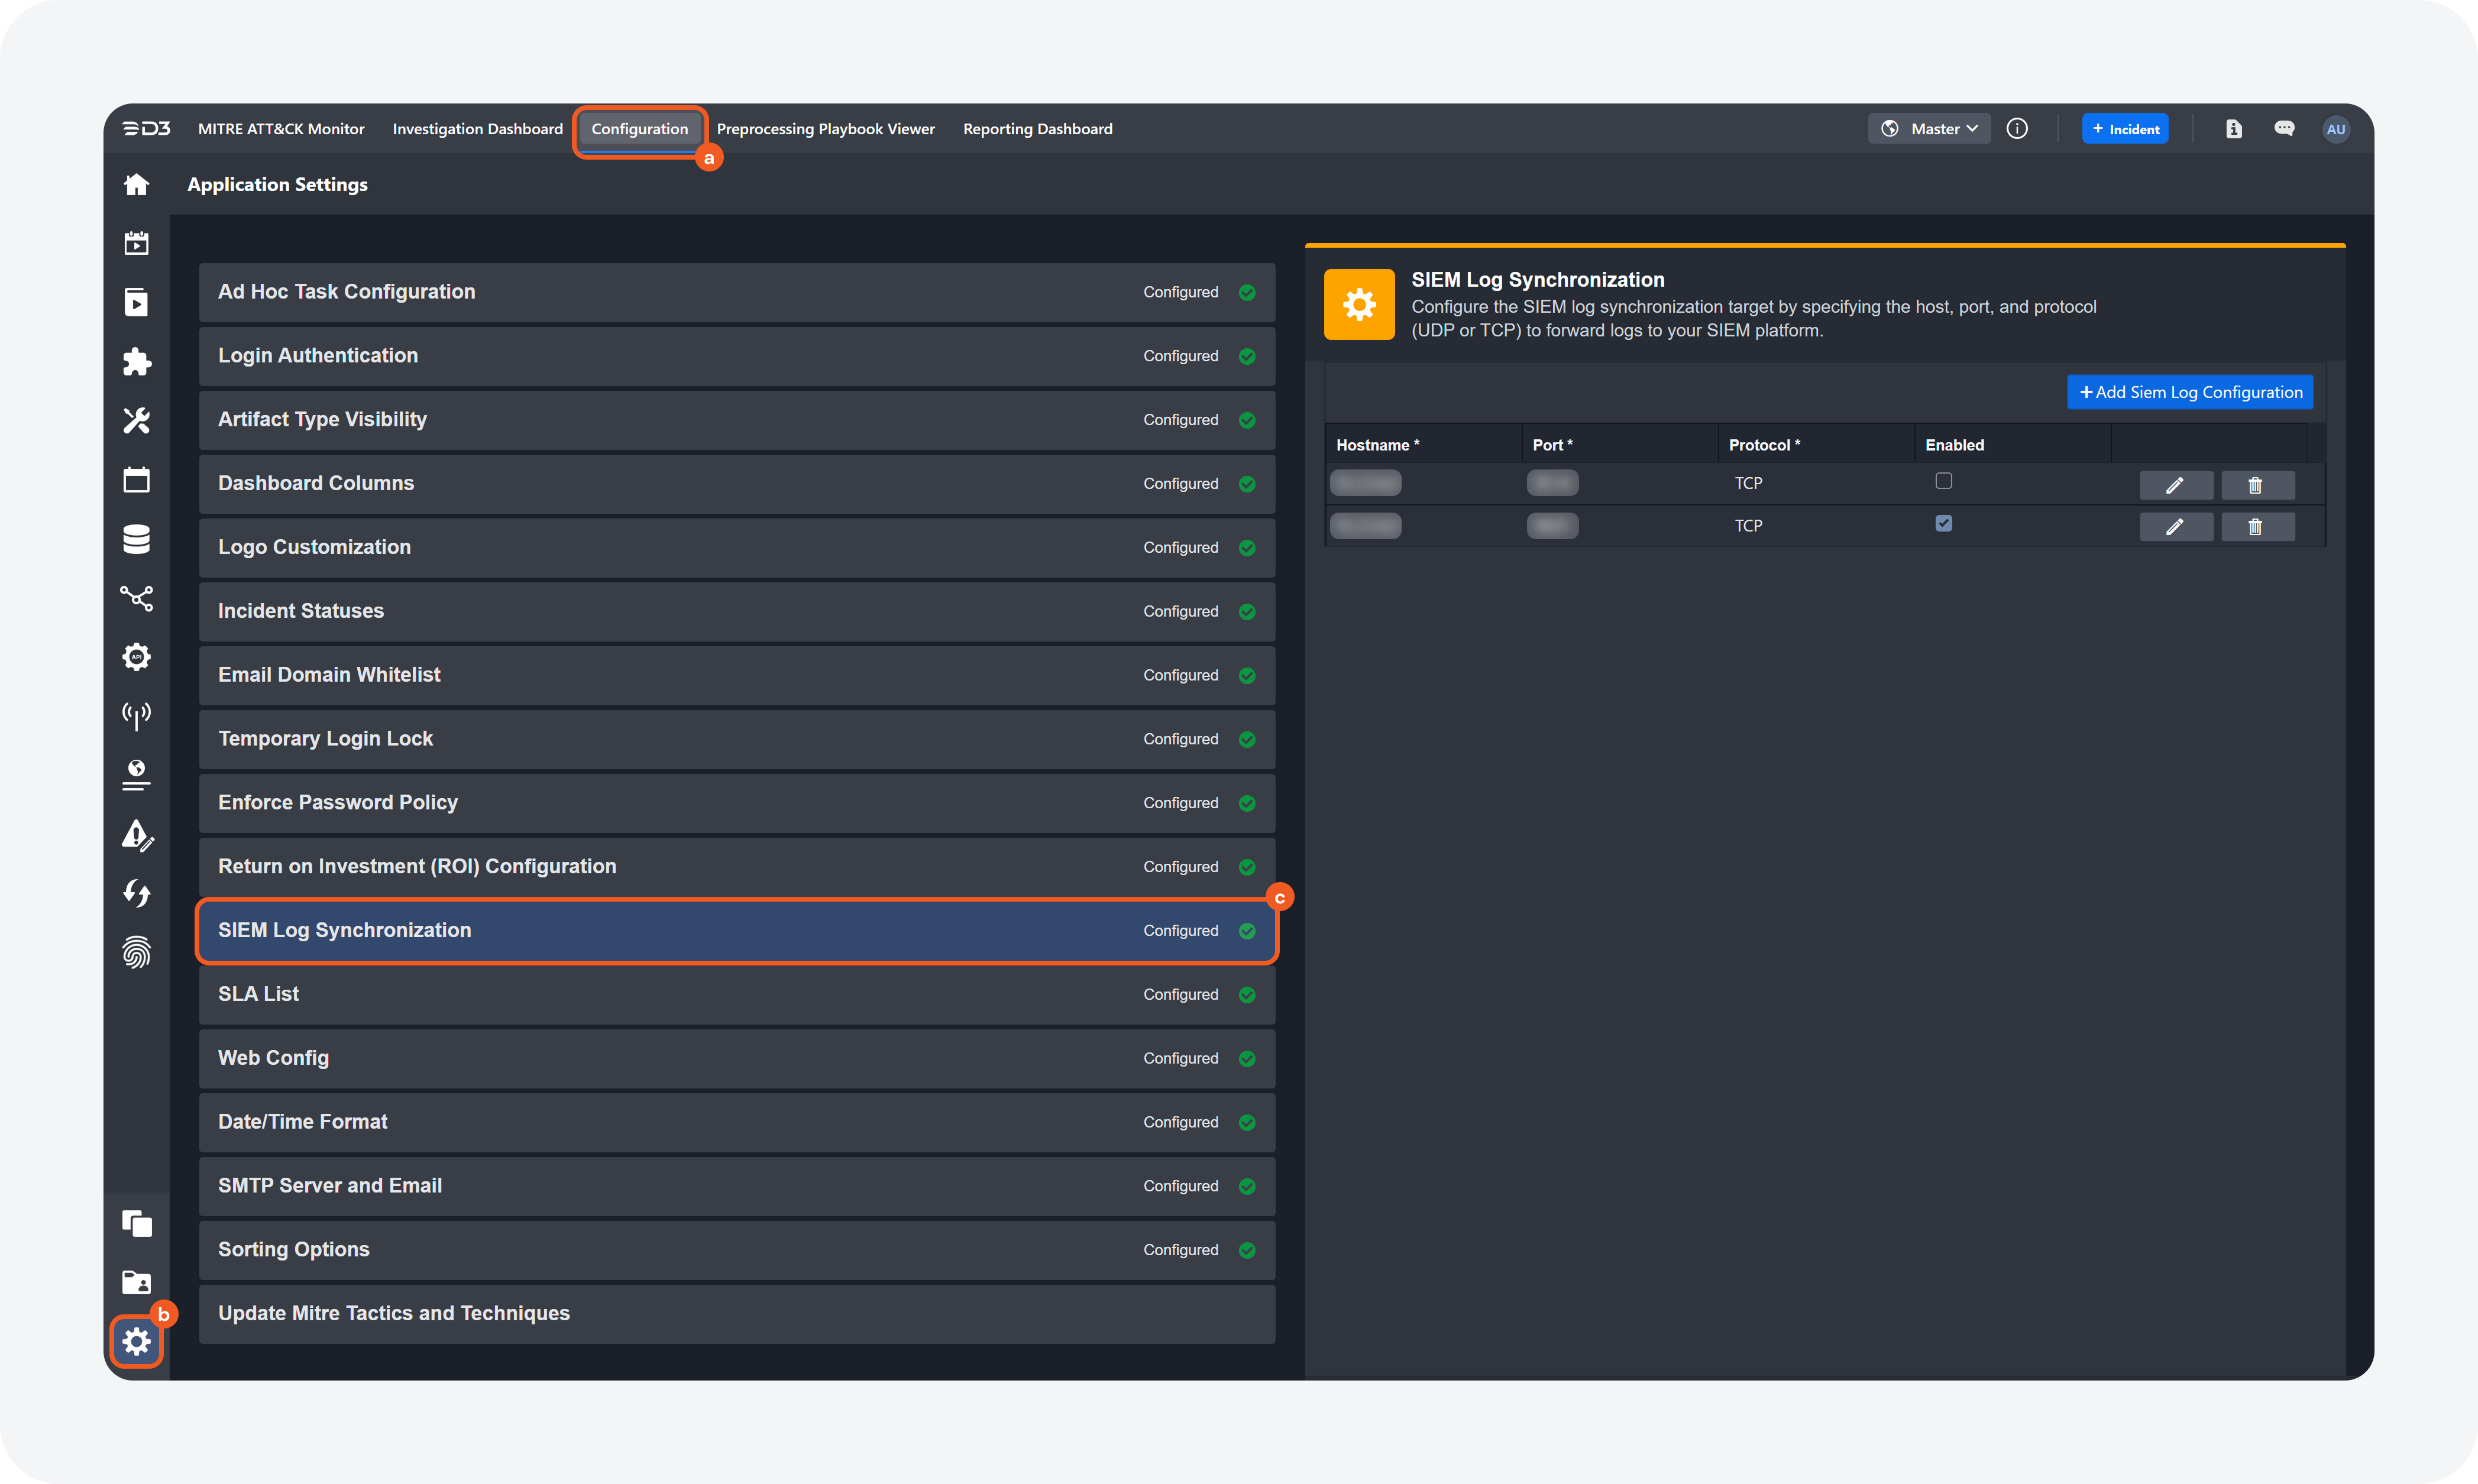Open the chat bubble icon in header

[x=2284, y=128]
